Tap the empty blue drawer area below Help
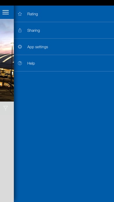This screenshot has width=114, height=202. pos(64,137)
